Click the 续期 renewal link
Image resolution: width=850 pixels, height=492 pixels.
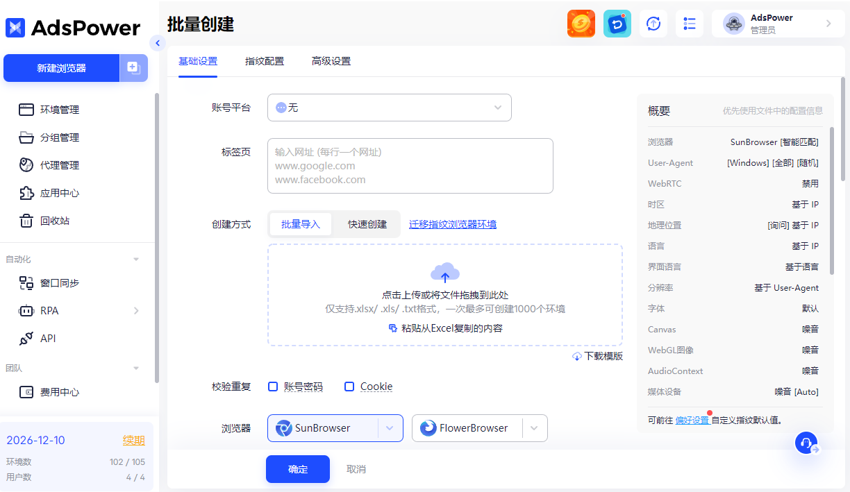tap(134, 441)
